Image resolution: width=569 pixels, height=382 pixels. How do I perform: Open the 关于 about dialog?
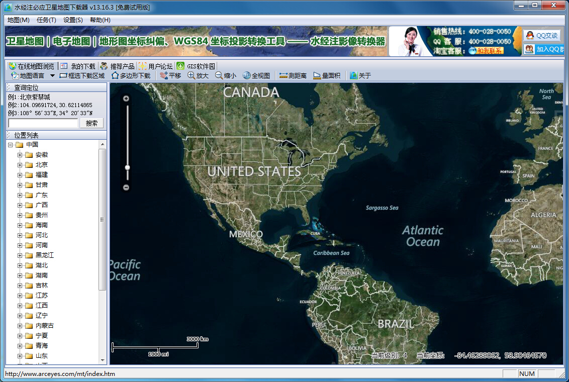pos(360,75)
